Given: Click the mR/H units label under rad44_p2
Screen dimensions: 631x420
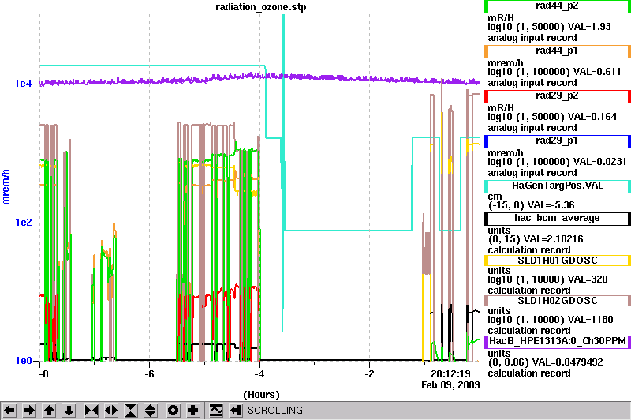Looking at the screenshot, I should [x=501, y=18].
